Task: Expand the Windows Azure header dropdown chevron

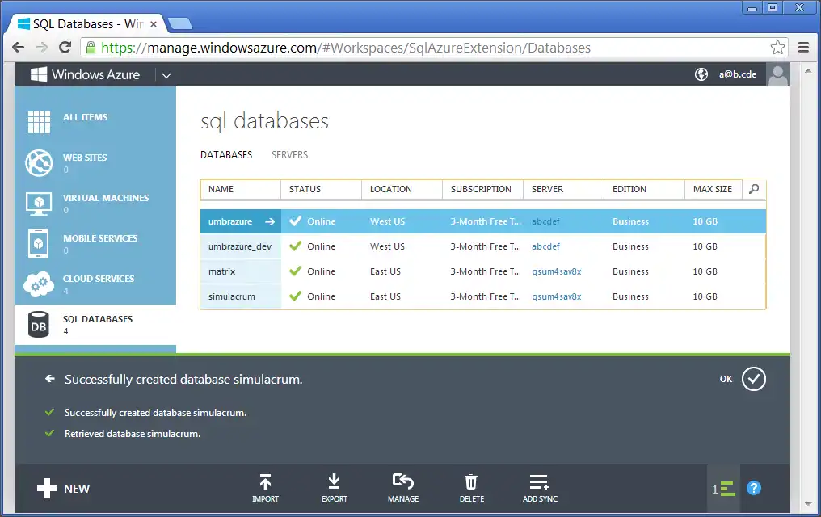Action: (166, 75)
